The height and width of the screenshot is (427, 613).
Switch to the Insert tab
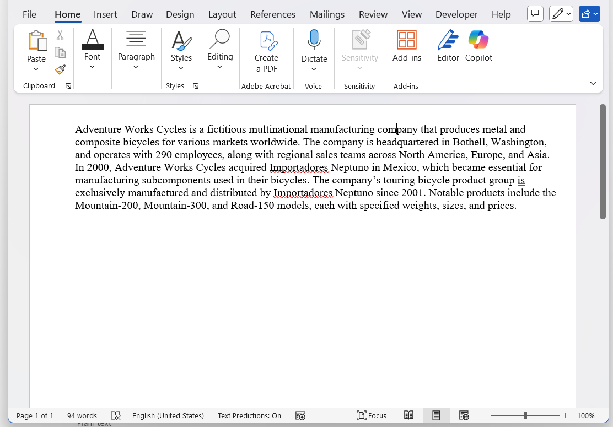(105, 14)
